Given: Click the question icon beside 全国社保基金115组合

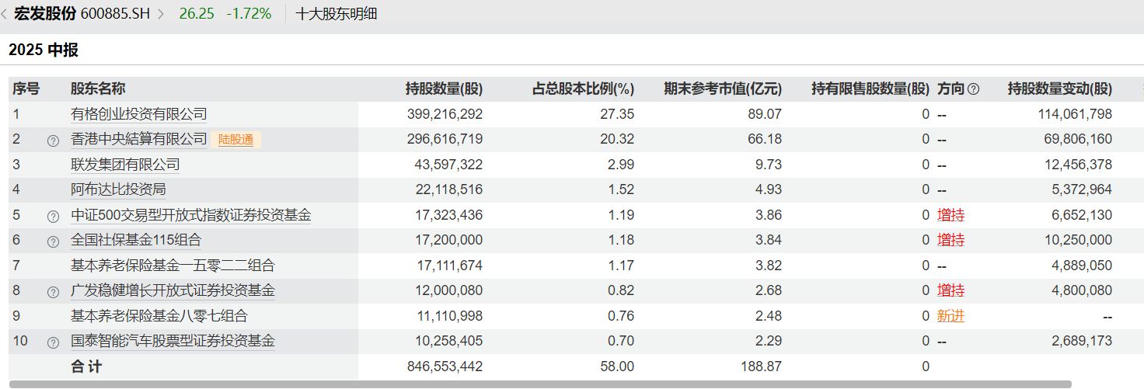Looking at the screenshot, I should 53,241.
